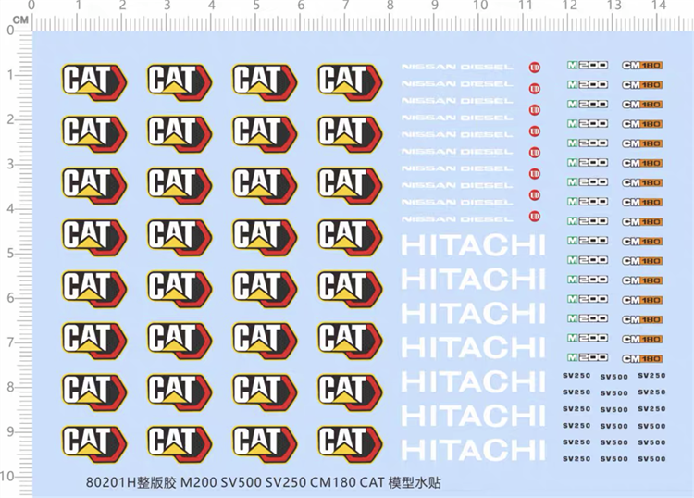The height and width of the screenshot is (498, 694).
Task: Select the bottommost orange CM180 badge
Action: 642,358
